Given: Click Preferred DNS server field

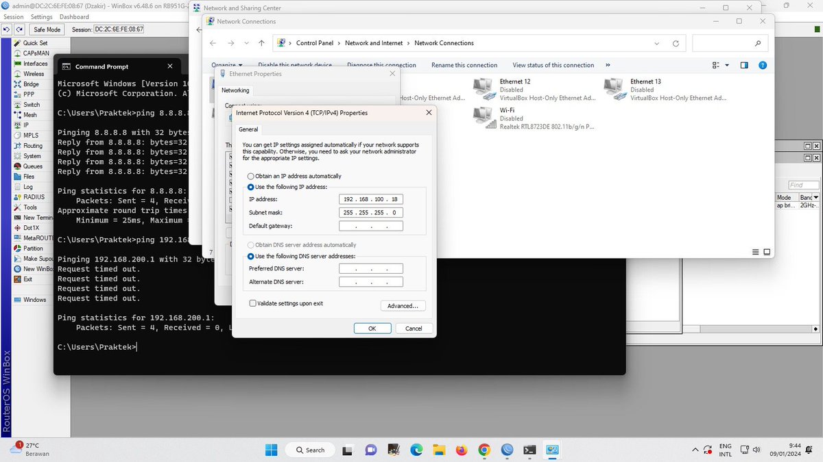Looking at the screenshot, I should 371,269.
